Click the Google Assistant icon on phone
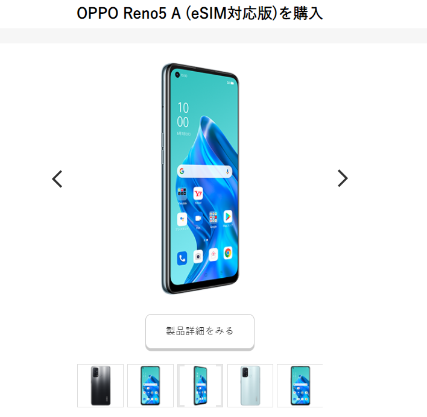Image resolution: width=427 pixels, height=417 pixels. pyautogui.click(x=182, y=220)
